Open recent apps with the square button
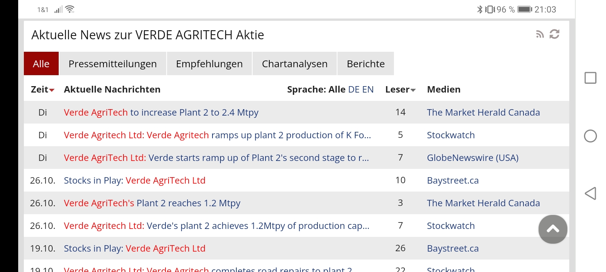Viewport: 606px width, 272px height. point(590,78)
